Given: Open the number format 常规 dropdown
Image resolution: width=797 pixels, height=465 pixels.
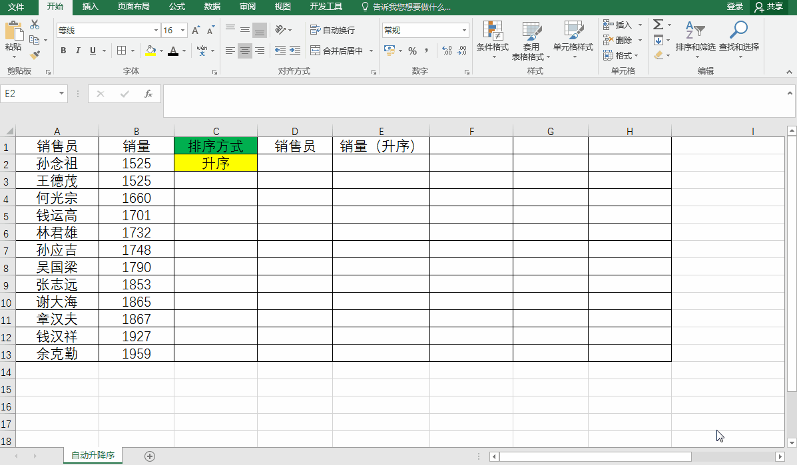Looking at the screenshot, I should [464, 31].
